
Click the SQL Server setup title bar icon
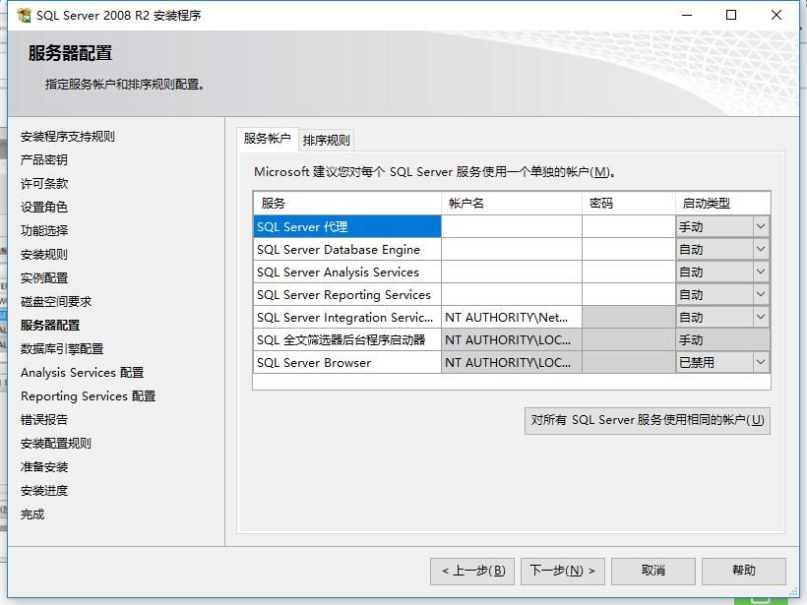pyautogui.click(x=24, y=16)
